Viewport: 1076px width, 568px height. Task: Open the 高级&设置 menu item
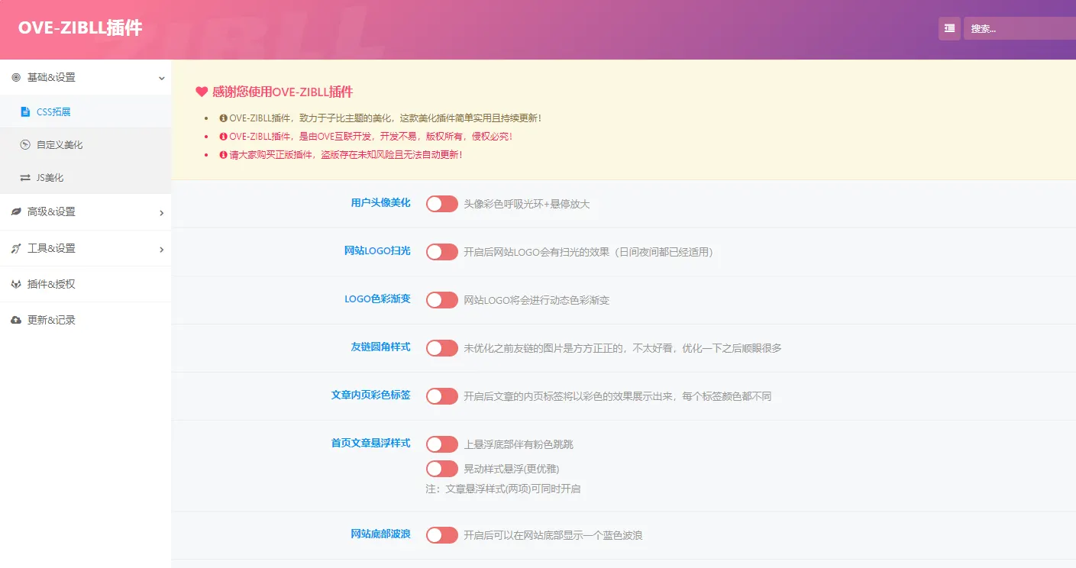[86, 212]
